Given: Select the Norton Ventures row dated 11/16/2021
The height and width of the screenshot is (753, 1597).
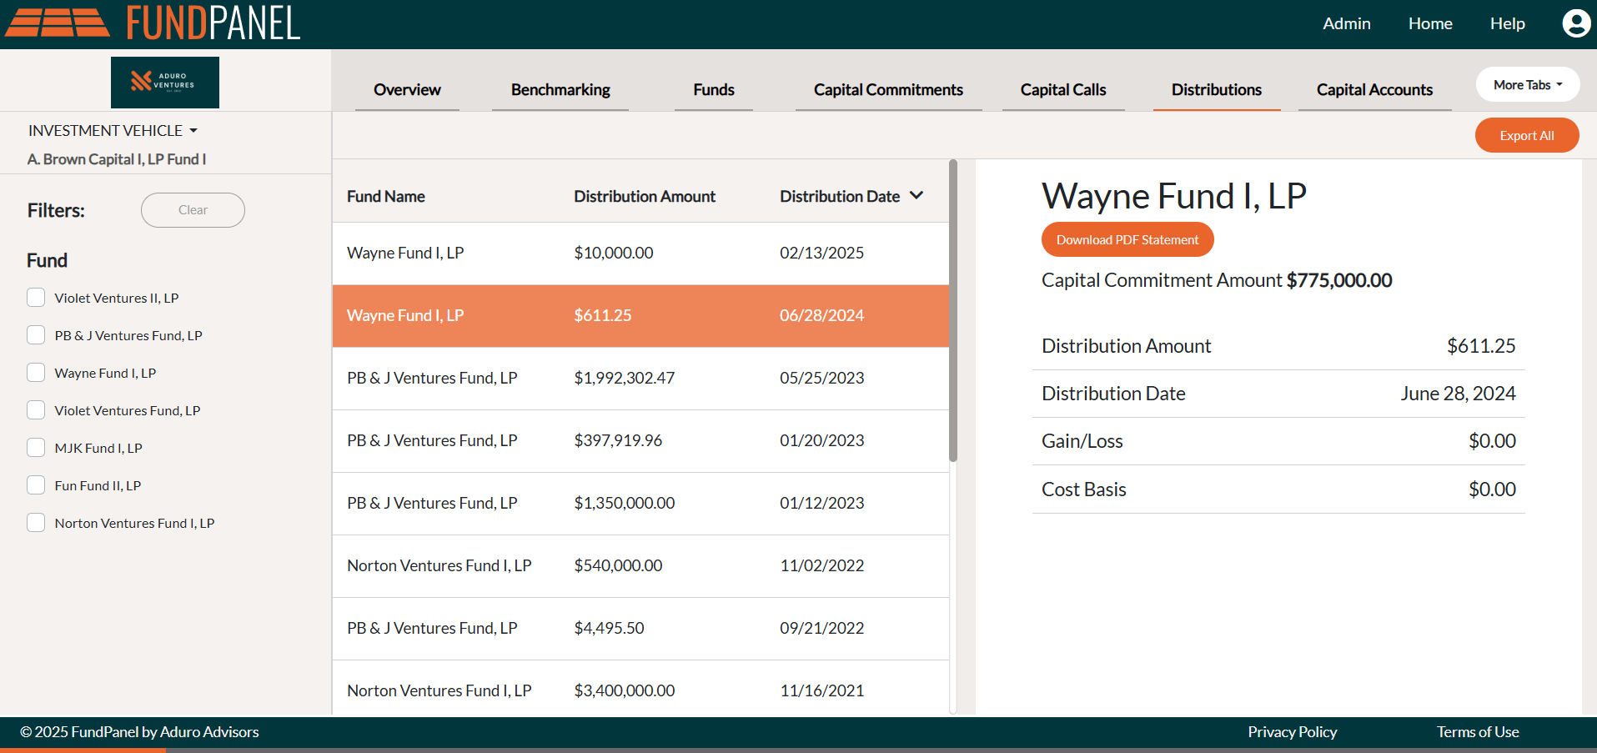Looking at the screenshot, I should click(x=640, y=689).
